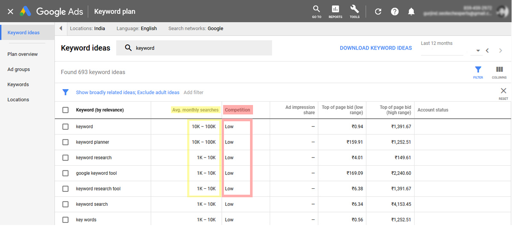
Task: Click the 'keyword planner' keyword text
Action: click(92, 142)
